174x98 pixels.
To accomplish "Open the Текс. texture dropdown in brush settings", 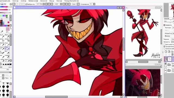I will [8, 78].
